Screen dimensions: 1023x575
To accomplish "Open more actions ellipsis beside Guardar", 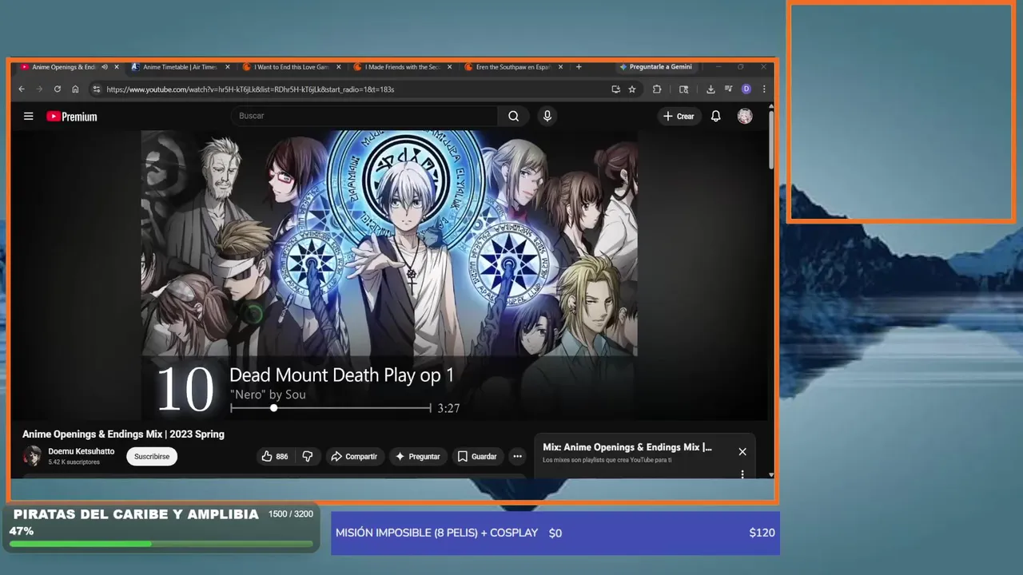I will click(518, 457).
